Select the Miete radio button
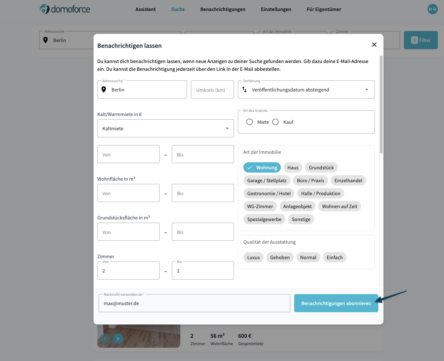Image resolution: width=444 pixels, height=361 pixels. point(250,122)
